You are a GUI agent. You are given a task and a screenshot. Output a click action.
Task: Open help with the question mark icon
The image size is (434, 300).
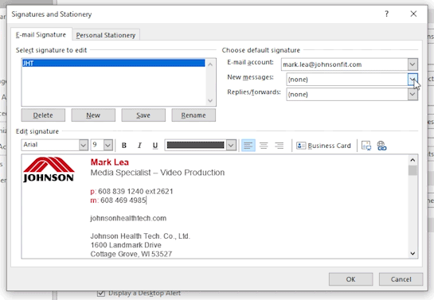[387, 14]
